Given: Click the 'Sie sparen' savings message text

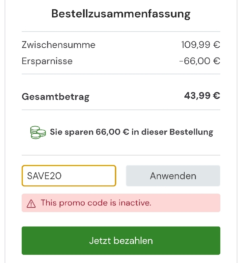Looking at the screenshot, I should pyautogui.click(x=131, y=132).
